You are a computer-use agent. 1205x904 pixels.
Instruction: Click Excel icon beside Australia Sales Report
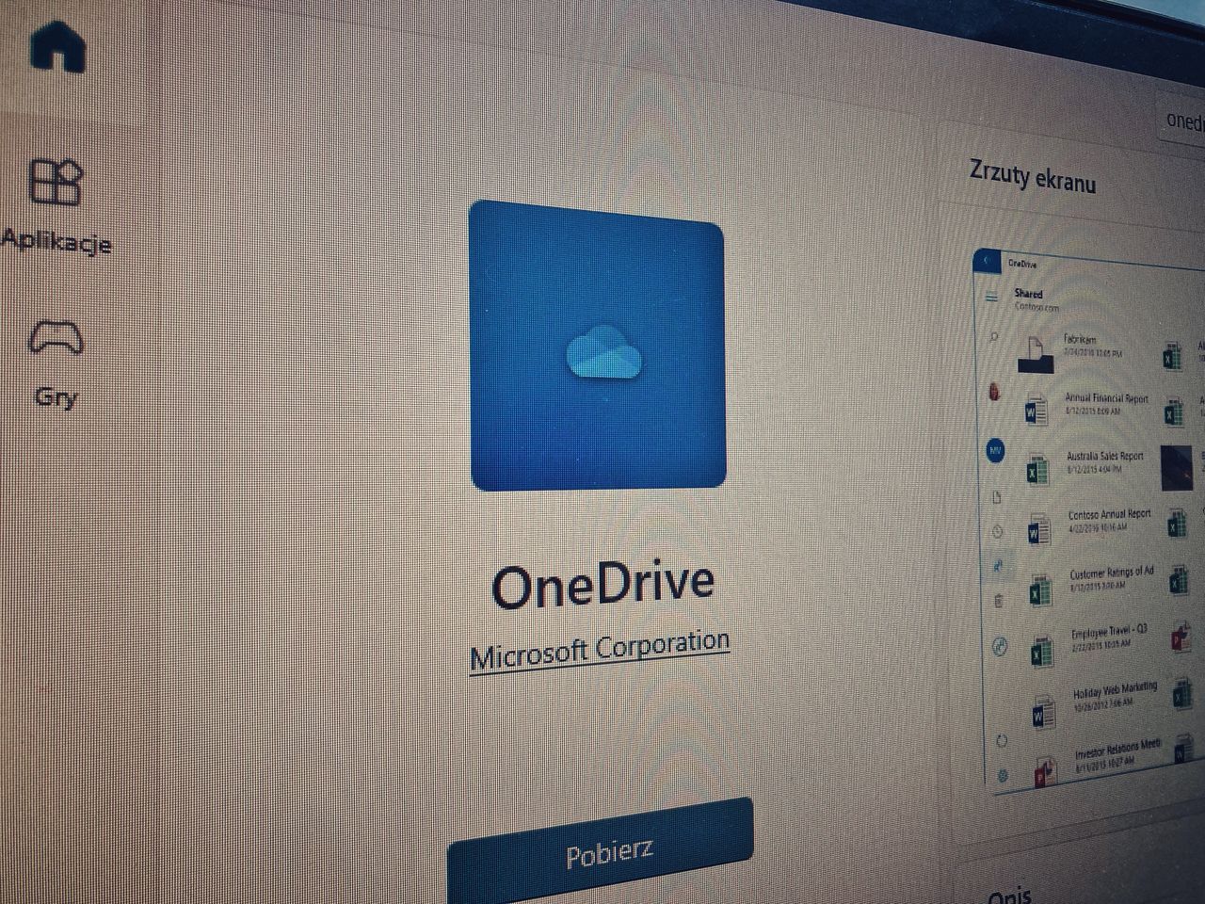click(1037, 470)
